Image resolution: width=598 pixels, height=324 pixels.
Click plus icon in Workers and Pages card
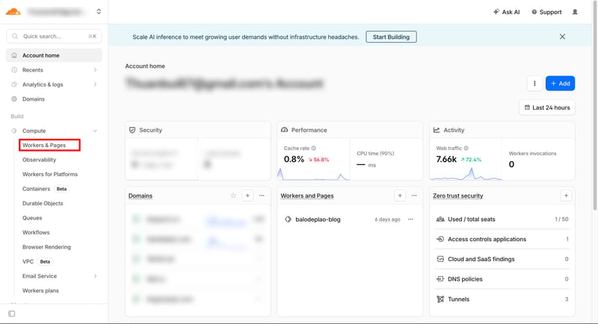point(400,196)
